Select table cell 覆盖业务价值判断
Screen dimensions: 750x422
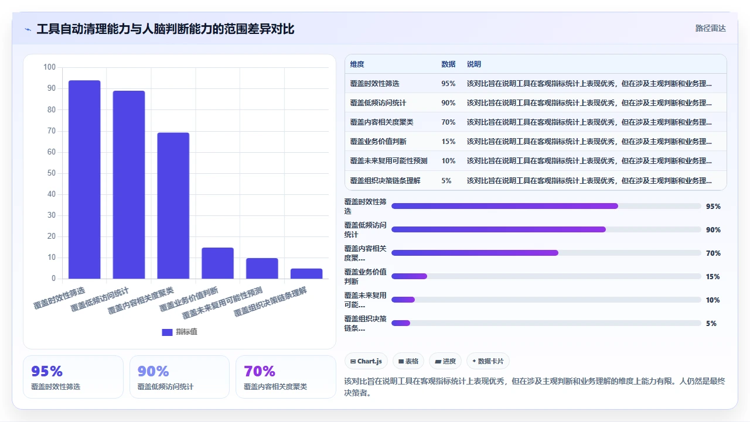tap(378, 142)
